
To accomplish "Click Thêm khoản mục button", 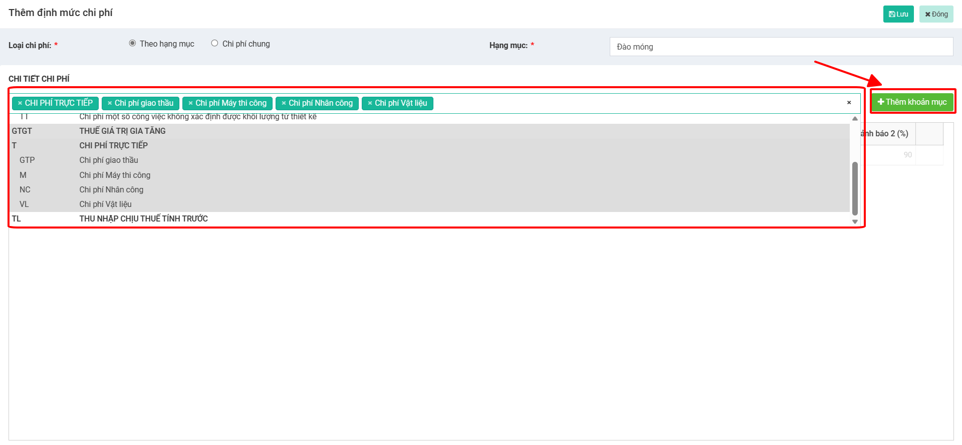I will pyautogui.click(x=912, y=102).
